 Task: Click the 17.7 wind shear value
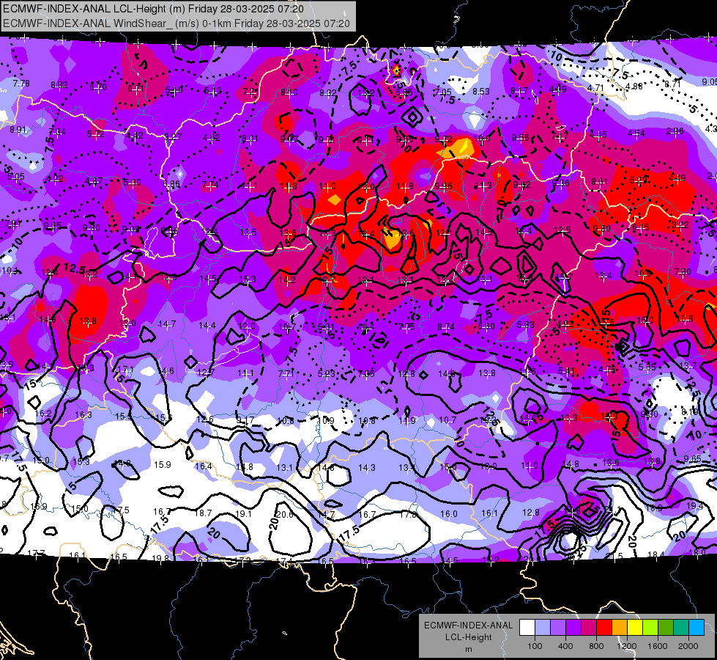pos(36,553)
